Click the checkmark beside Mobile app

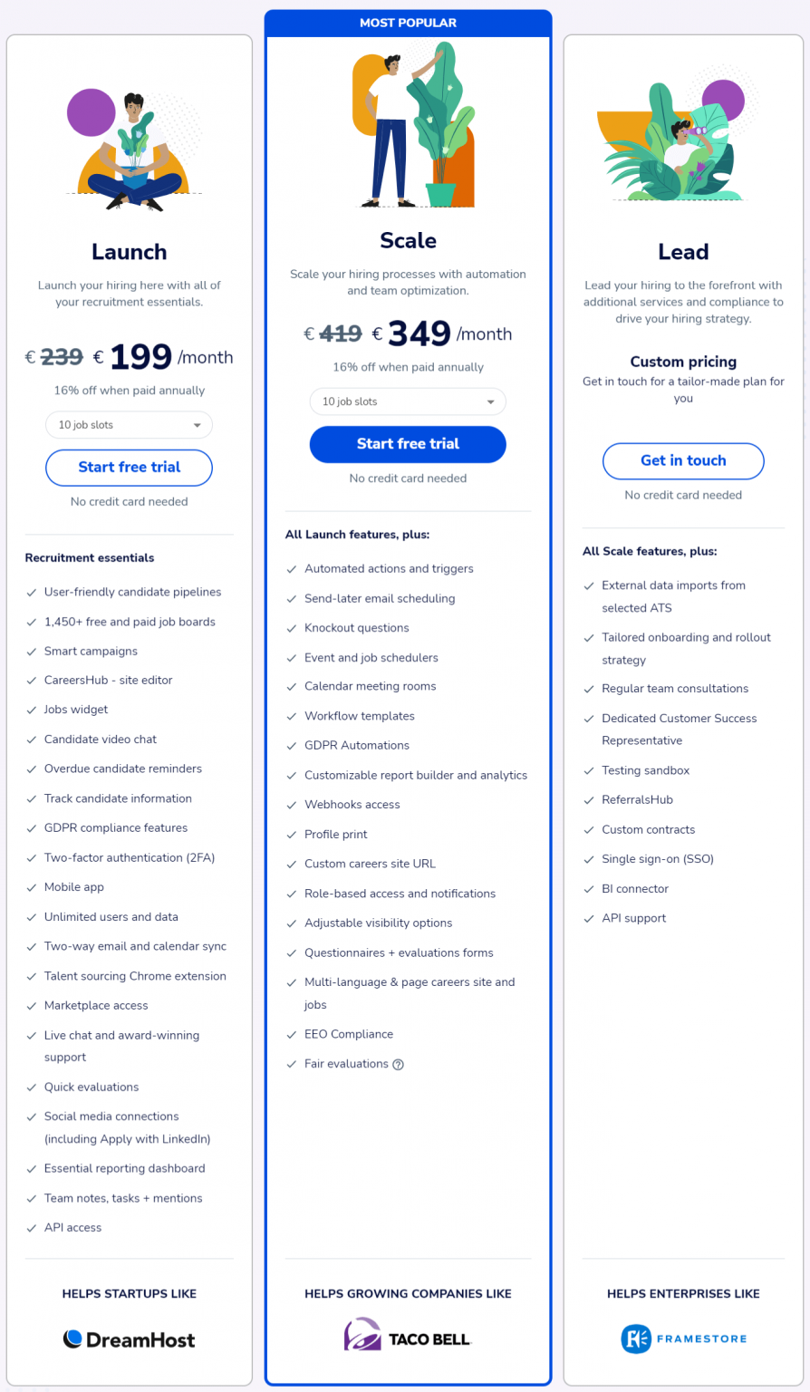click(x=31, y=887)
